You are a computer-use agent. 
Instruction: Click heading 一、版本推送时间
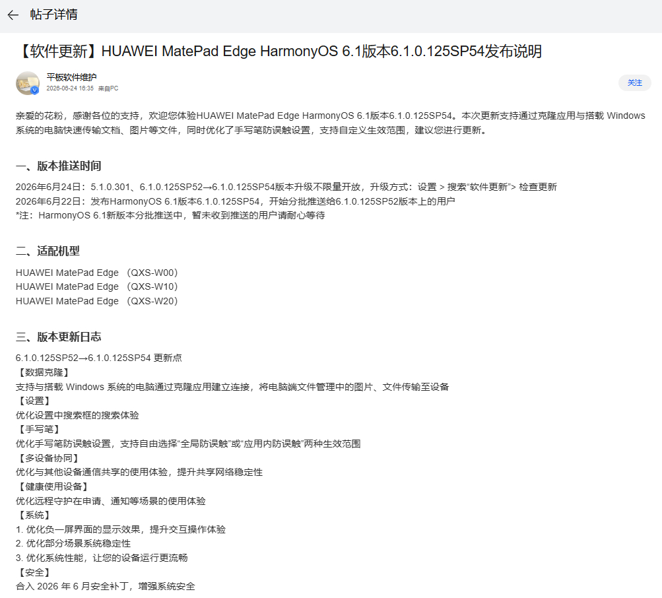click(x=58, y=166)
